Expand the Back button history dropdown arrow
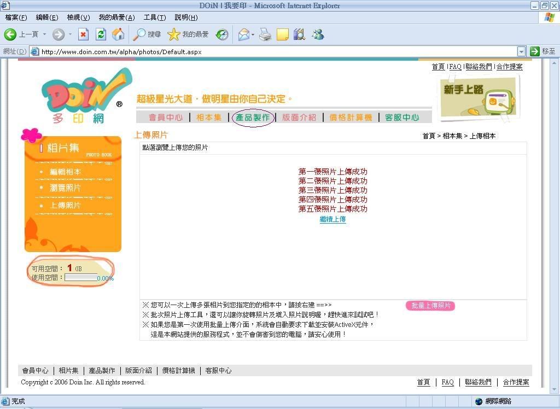 (x=45, y=34)
